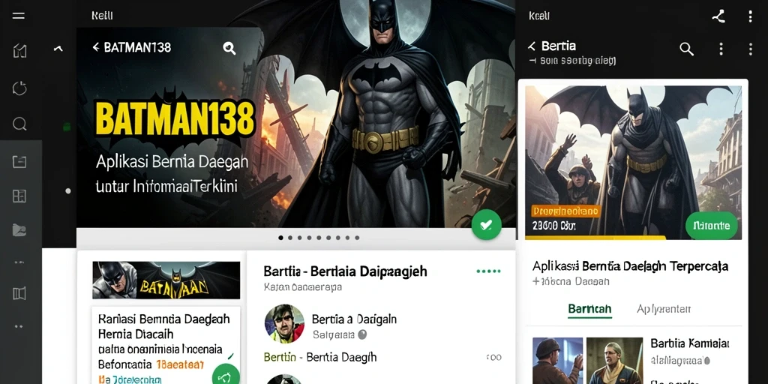
Task: Open the grid layout icon in the sidebar
Action: pos(19,196)
